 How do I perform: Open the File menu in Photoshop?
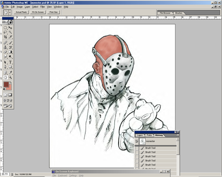[x=7, y=7]
